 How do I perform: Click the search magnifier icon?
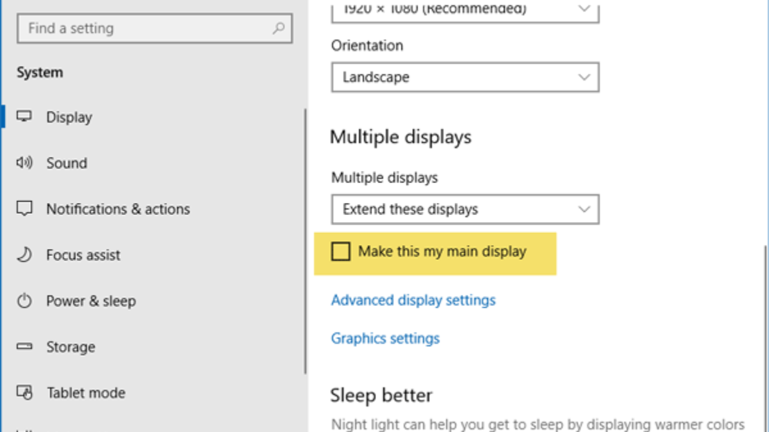[x=278, y=28]
